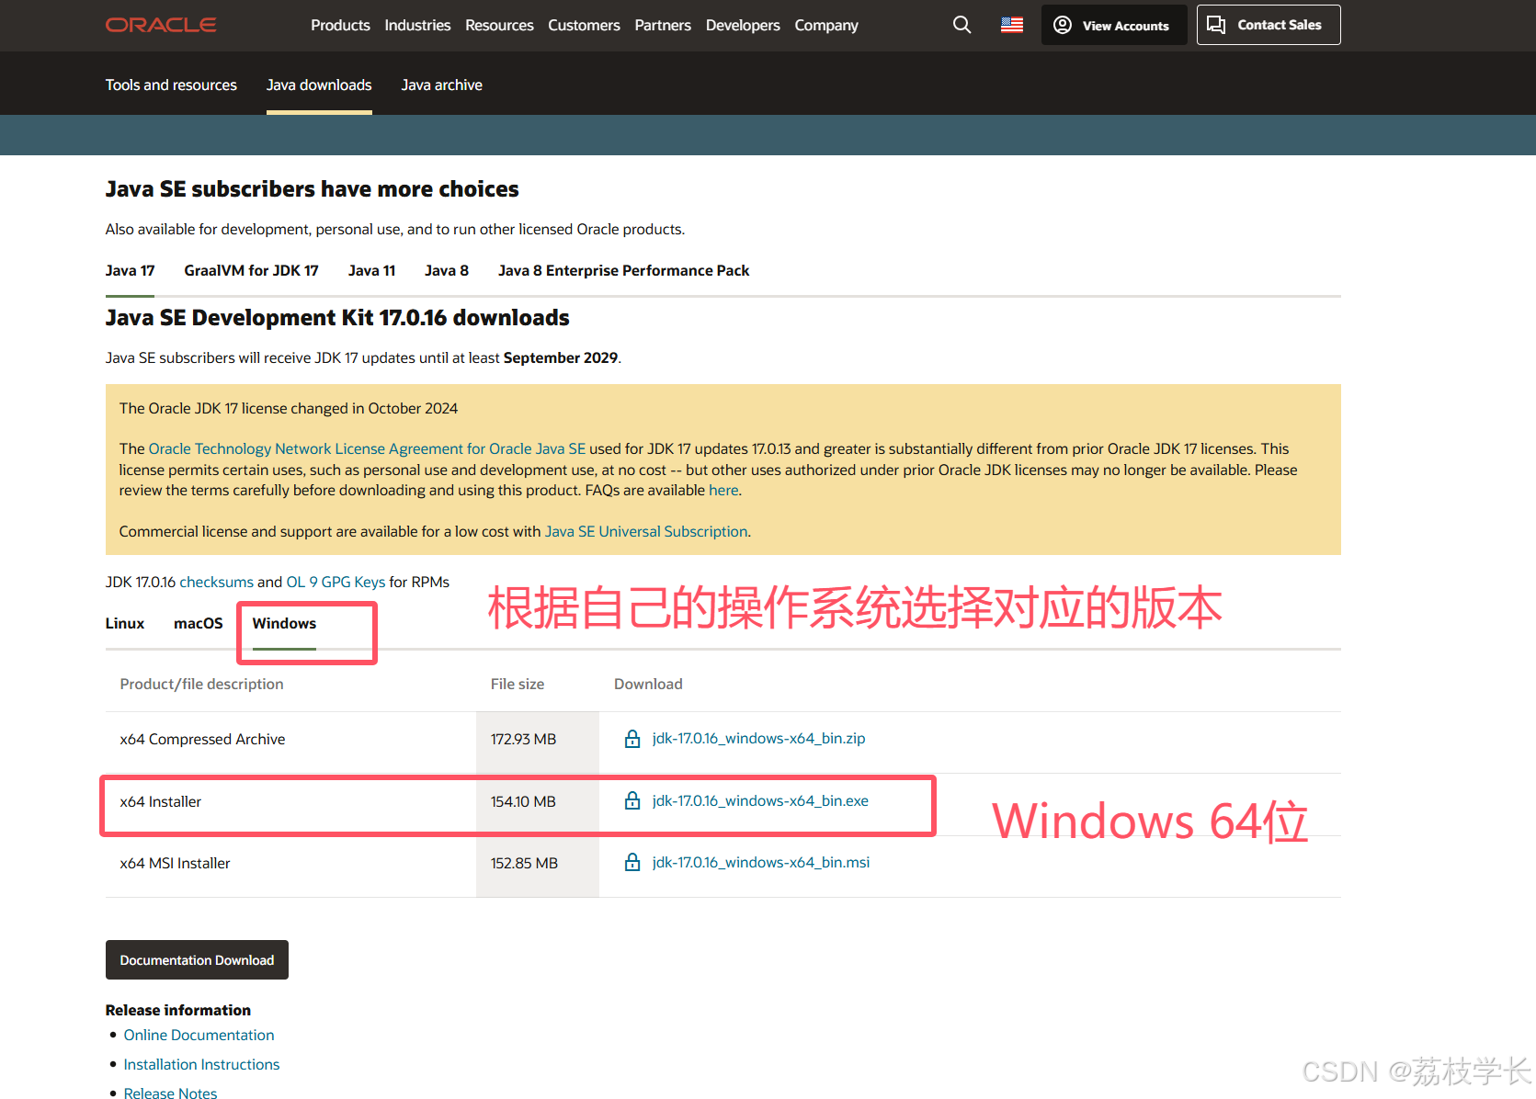Switch to the Java 8 tab
Viewport: 1536px width, 1099px height.
pyautogui.click(x=447, y=270)
